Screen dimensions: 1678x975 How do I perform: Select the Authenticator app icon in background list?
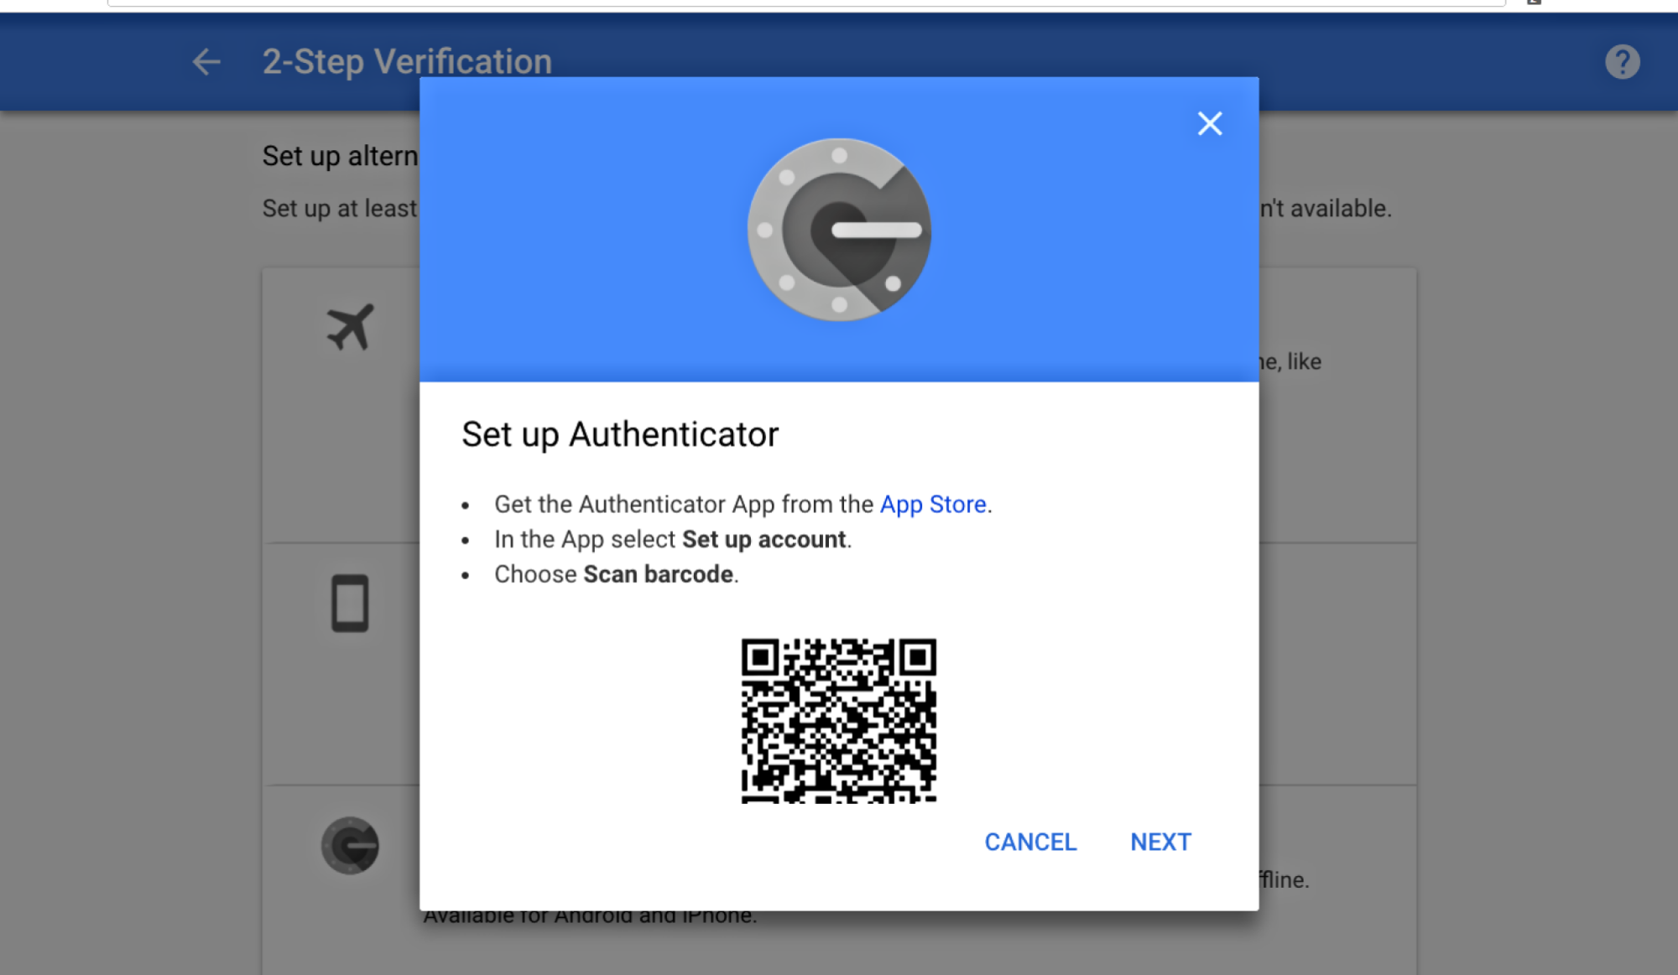(x=350, y=845)
